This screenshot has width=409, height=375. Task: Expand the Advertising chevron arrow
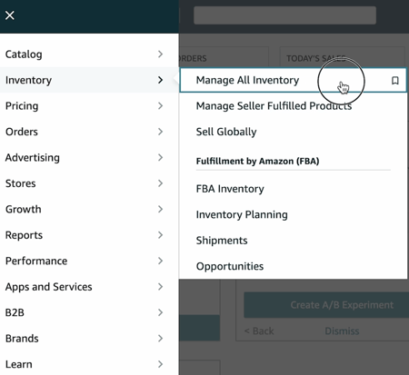[161, 157]
